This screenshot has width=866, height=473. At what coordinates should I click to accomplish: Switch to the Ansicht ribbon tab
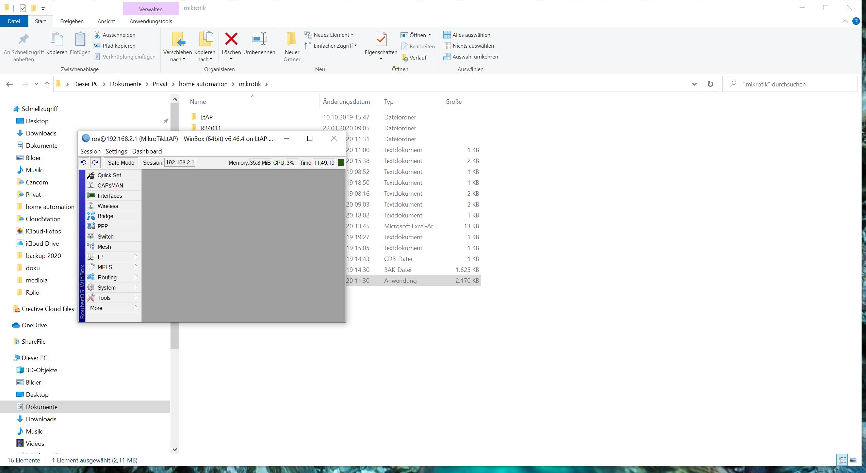tap(106, 21)
